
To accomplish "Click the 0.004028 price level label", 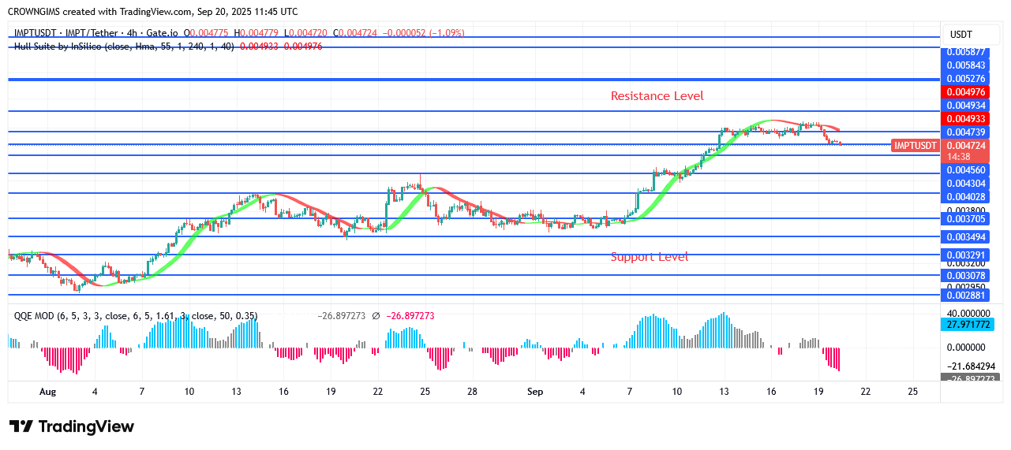I will click(965, 197).
